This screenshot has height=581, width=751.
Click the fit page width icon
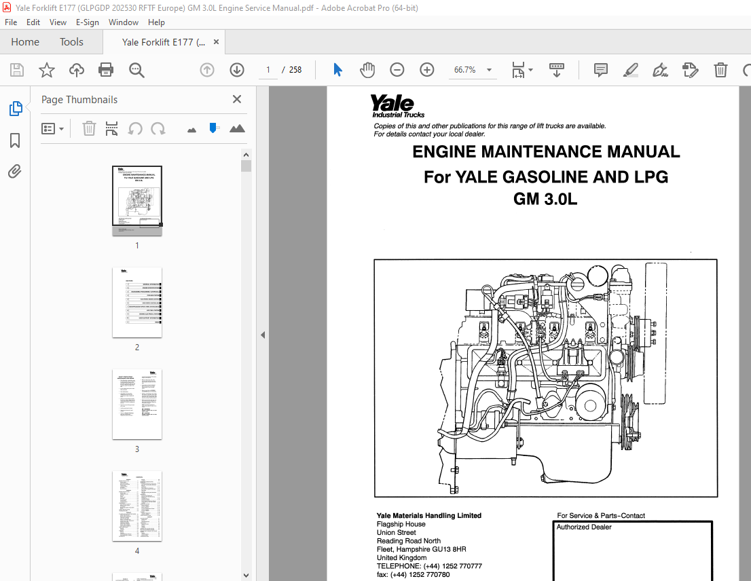tap(518, 70)
